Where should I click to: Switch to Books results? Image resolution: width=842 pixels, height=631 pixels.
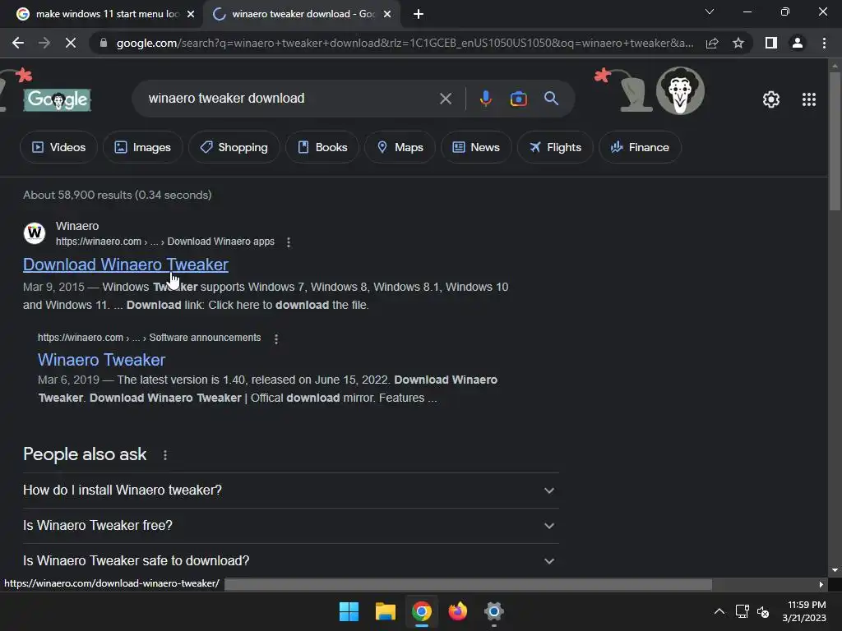click(x=322, y=147)
